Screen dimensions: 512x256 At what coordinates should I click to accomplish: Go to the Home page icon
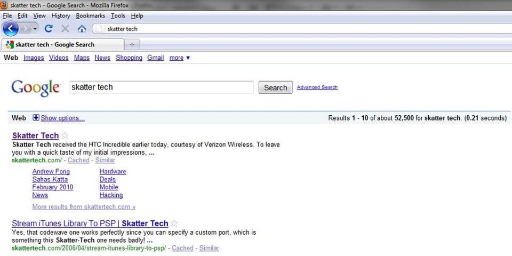coord(82,29)
